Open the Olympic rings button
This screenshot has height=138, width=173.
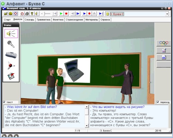point(164,43)
